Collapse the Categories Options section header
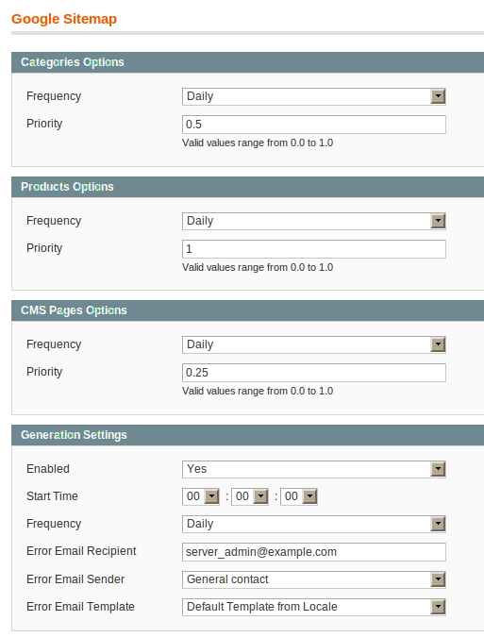 click(248, 62)
